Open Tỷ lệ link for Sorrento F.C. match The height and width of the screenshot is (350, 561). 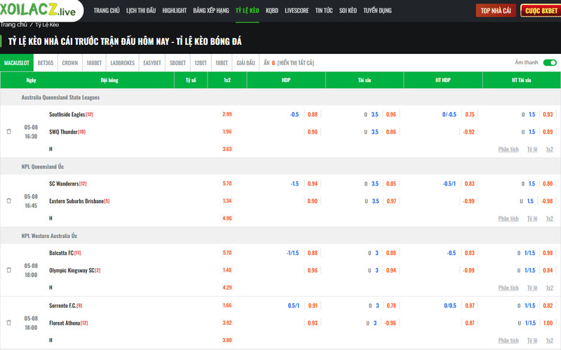(532, 341)
